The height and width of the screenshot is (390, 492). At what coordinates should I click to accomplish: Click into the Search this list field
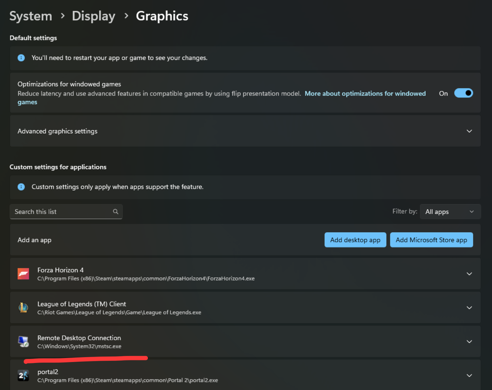point(66,212)
